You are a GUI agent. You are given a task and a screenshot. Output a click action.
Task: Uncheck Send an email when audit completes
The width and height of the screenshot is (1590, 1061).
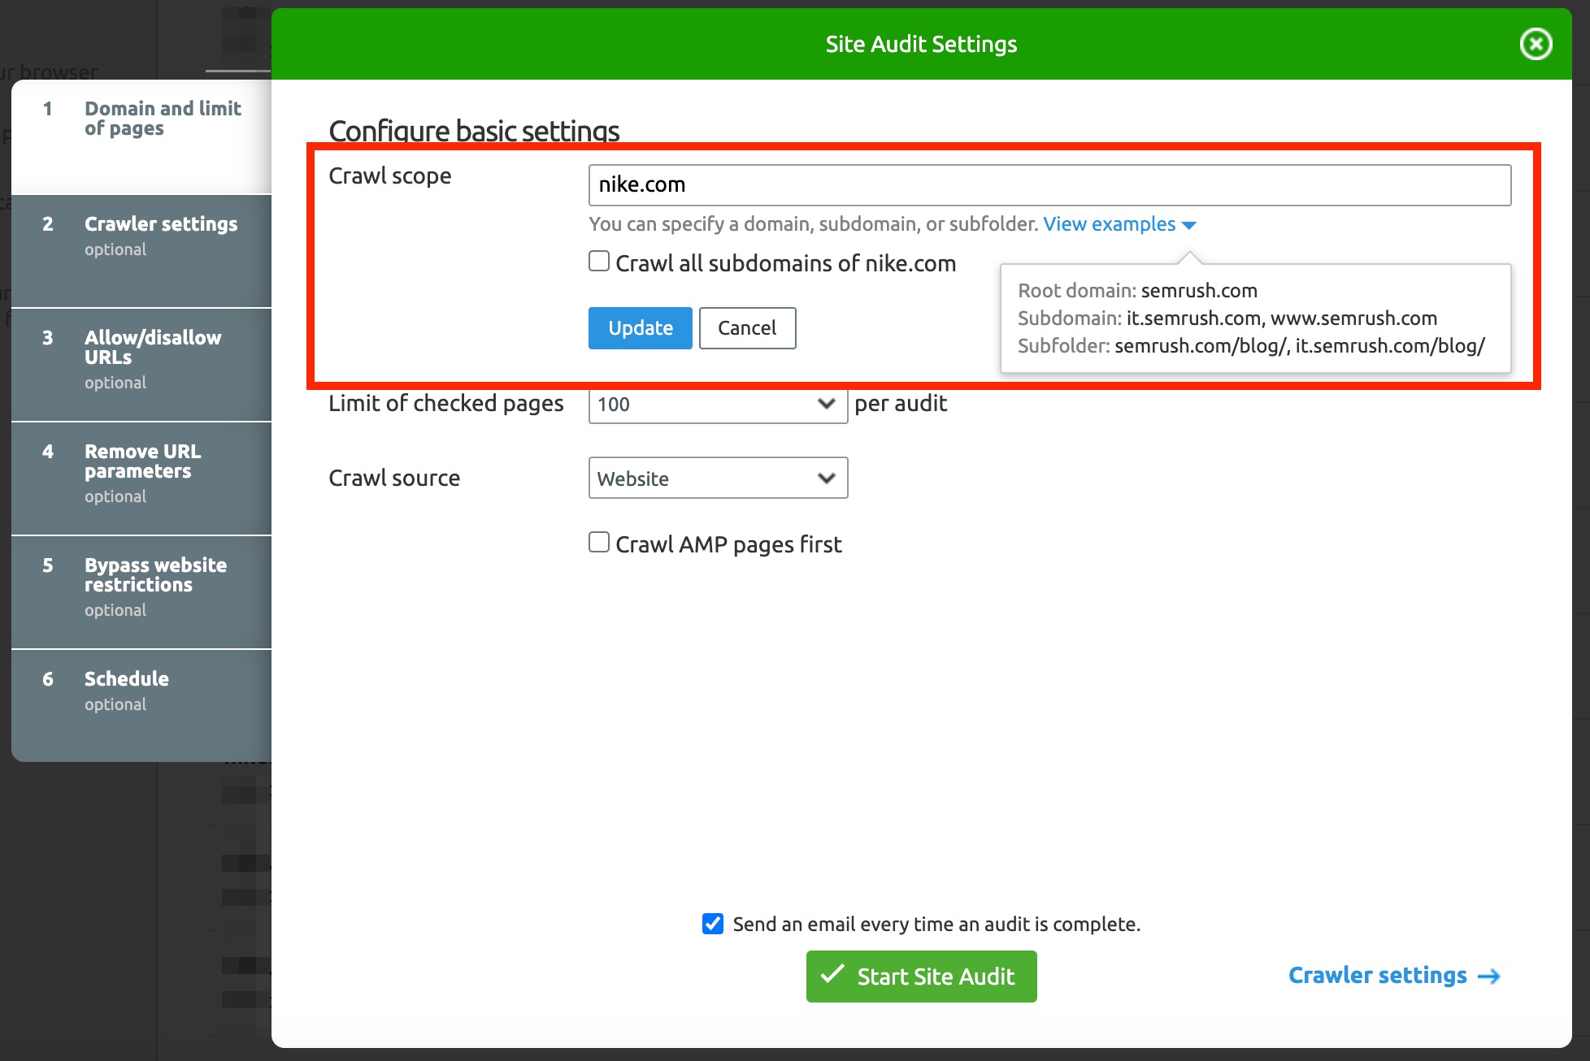[x=713, y=924]
